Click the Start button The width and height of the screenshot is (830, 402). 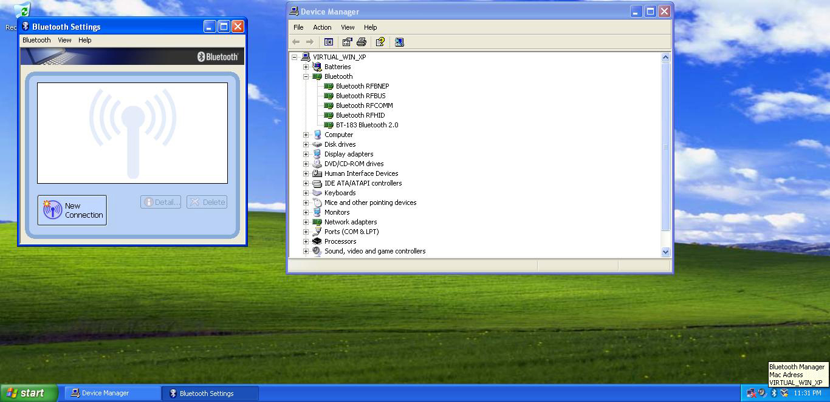29,393
